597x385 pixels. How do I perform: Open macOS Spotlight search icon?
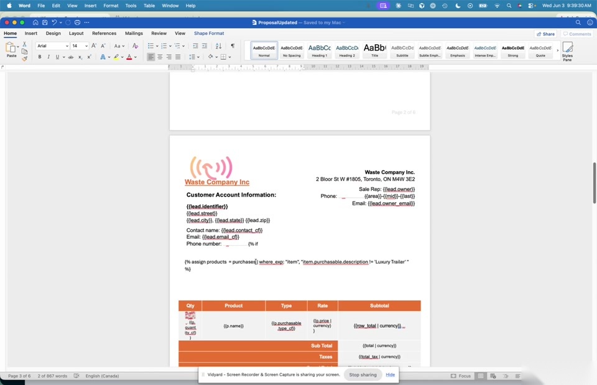(509, 6)
